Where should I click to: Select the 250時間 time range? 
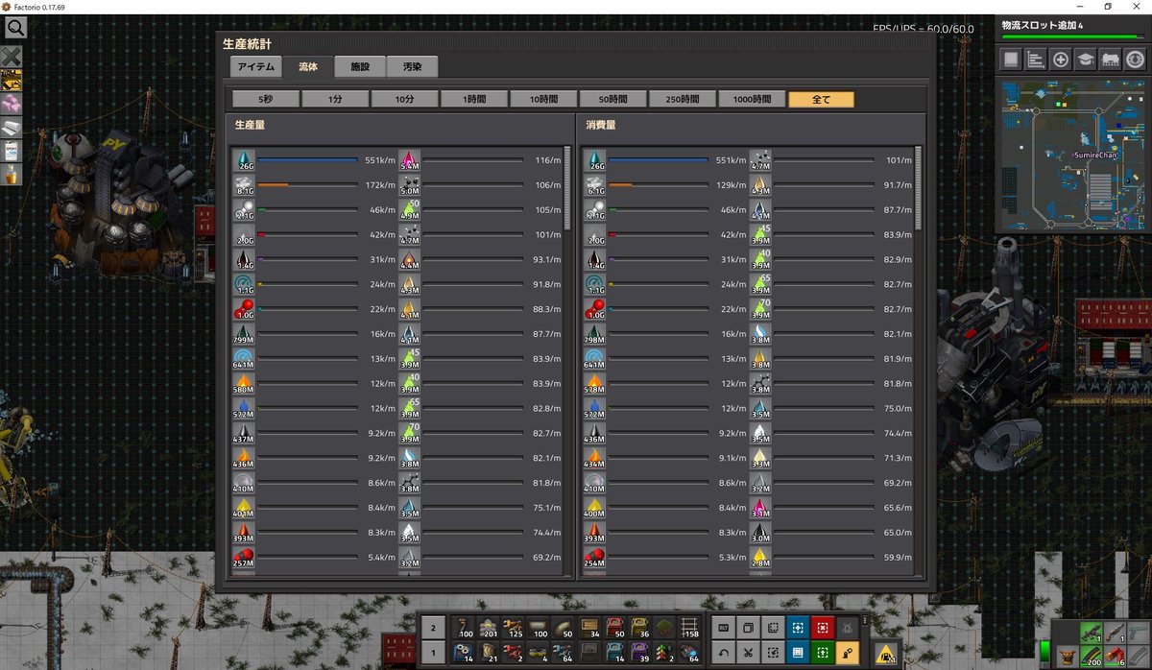click(683, 99)
